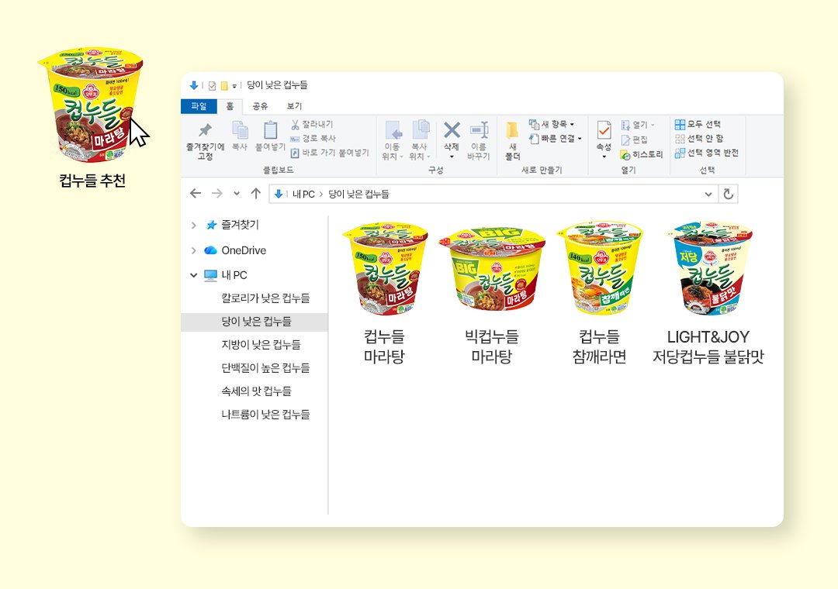The height and width of the screenshot is (589, 838).
Task: Open 새 항목 dropdown
Action: pyautogui.click(x=552, y=124)
